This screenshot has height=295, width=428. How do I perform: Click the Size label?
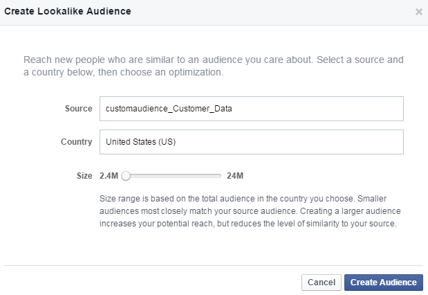(84, 176)
